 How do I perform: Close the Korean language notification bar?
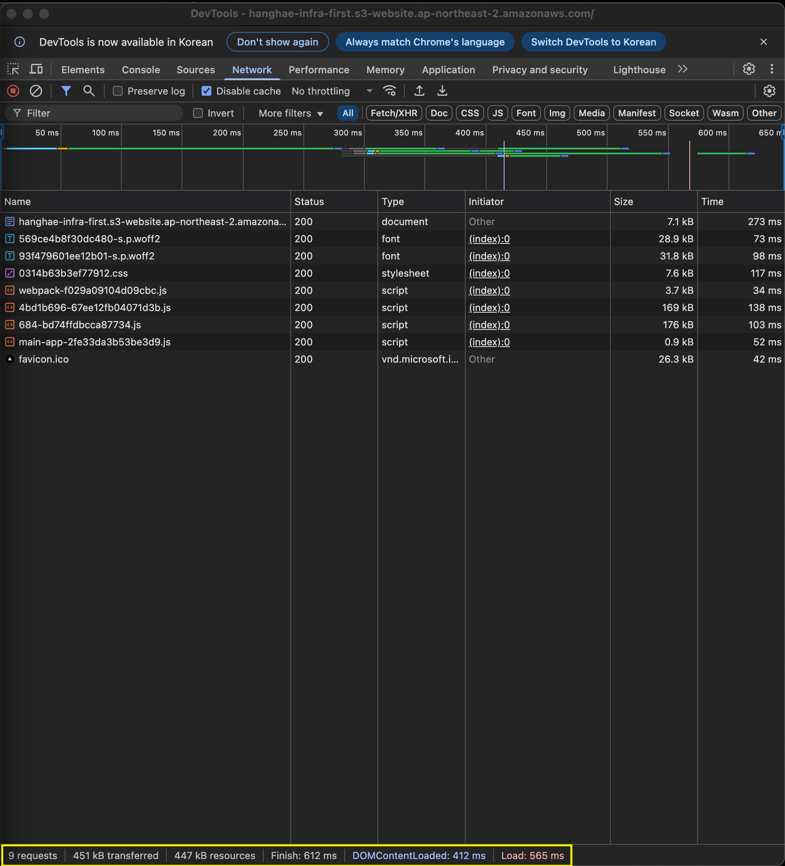click(x=764, y=42)
